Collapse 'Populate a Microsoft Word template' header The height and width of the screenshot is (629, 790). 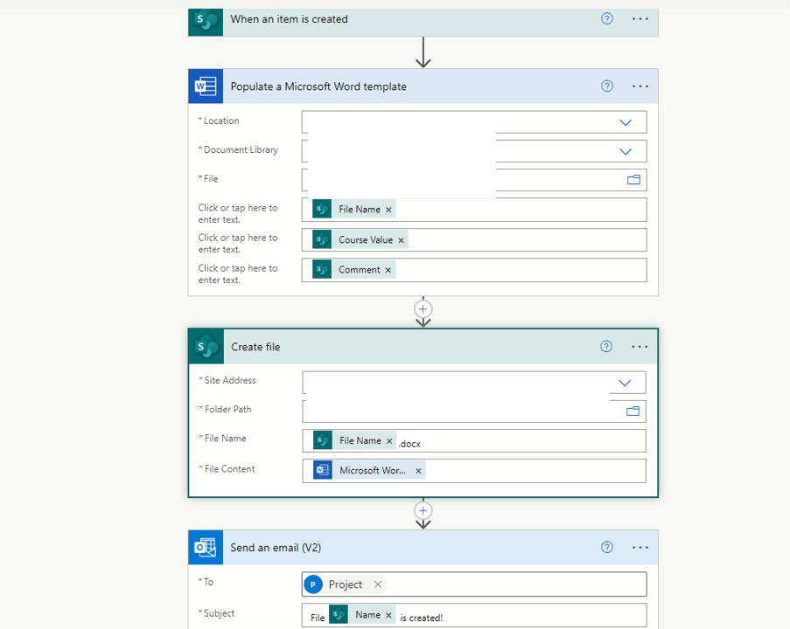[318, 86]
